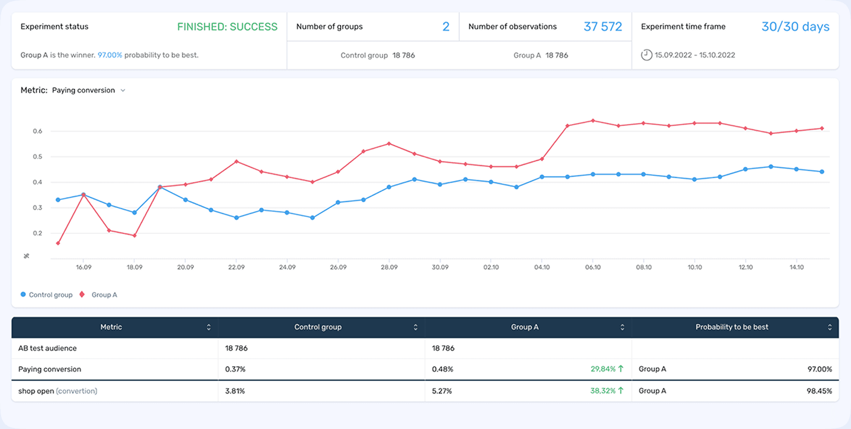
Task: Select the Paying conversion table row
Action: (49, 369)
